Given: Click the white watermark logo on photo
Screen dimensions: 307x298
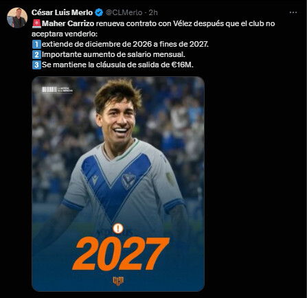Looking at the screenshot, I should [x=57, y=89].
